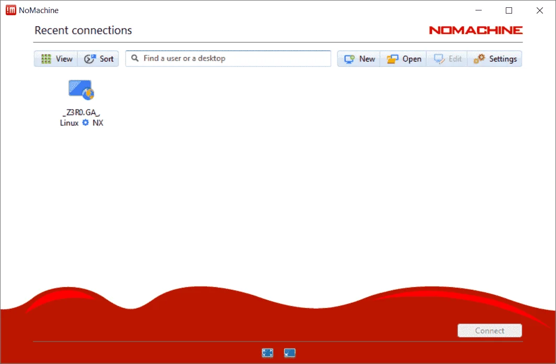Maximize the NoMachine window
Viewport: 556px width, 364px height.
click(x=509, y=10)
